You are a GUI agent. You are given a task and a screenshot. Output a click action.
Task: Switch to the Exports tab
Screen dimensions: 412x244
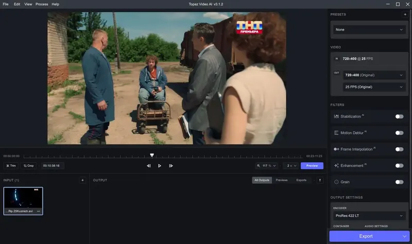(301, 180)
